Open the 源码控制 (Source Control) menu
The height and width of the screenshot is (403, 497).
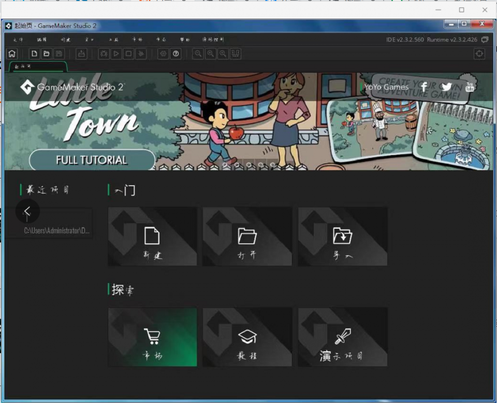(213, 40)
